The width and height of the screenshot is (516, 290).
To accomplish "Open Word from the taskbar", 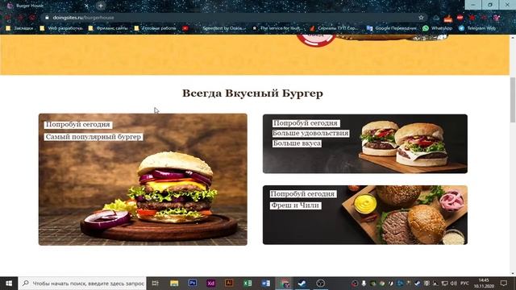I will (266, 283).
